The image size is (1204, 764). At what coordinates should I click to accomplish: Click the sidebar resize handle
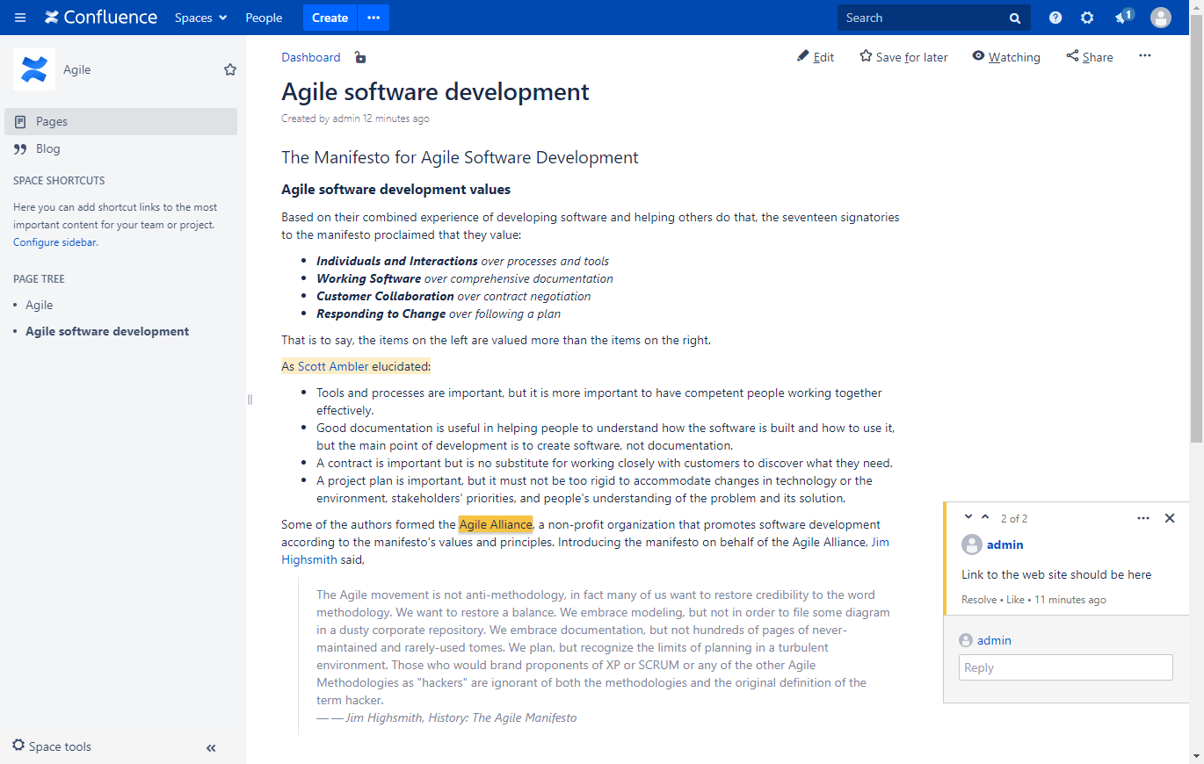point(250,400)
